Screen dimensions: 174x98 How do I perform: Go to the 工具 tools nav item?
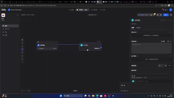click(x=102, y=10)
